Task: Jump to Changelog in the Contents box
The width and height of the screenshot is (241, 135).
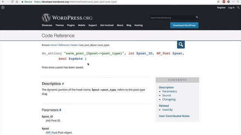Action: pyautogui.click(x=169, y=99)
